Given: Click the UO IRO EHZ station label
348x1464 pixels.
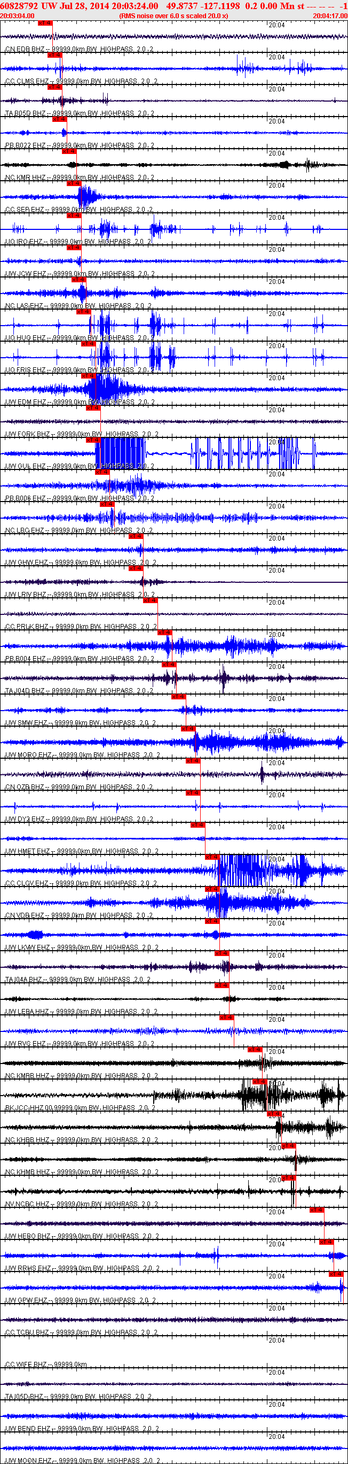Looking at the screenshot, I should [78, 242].
